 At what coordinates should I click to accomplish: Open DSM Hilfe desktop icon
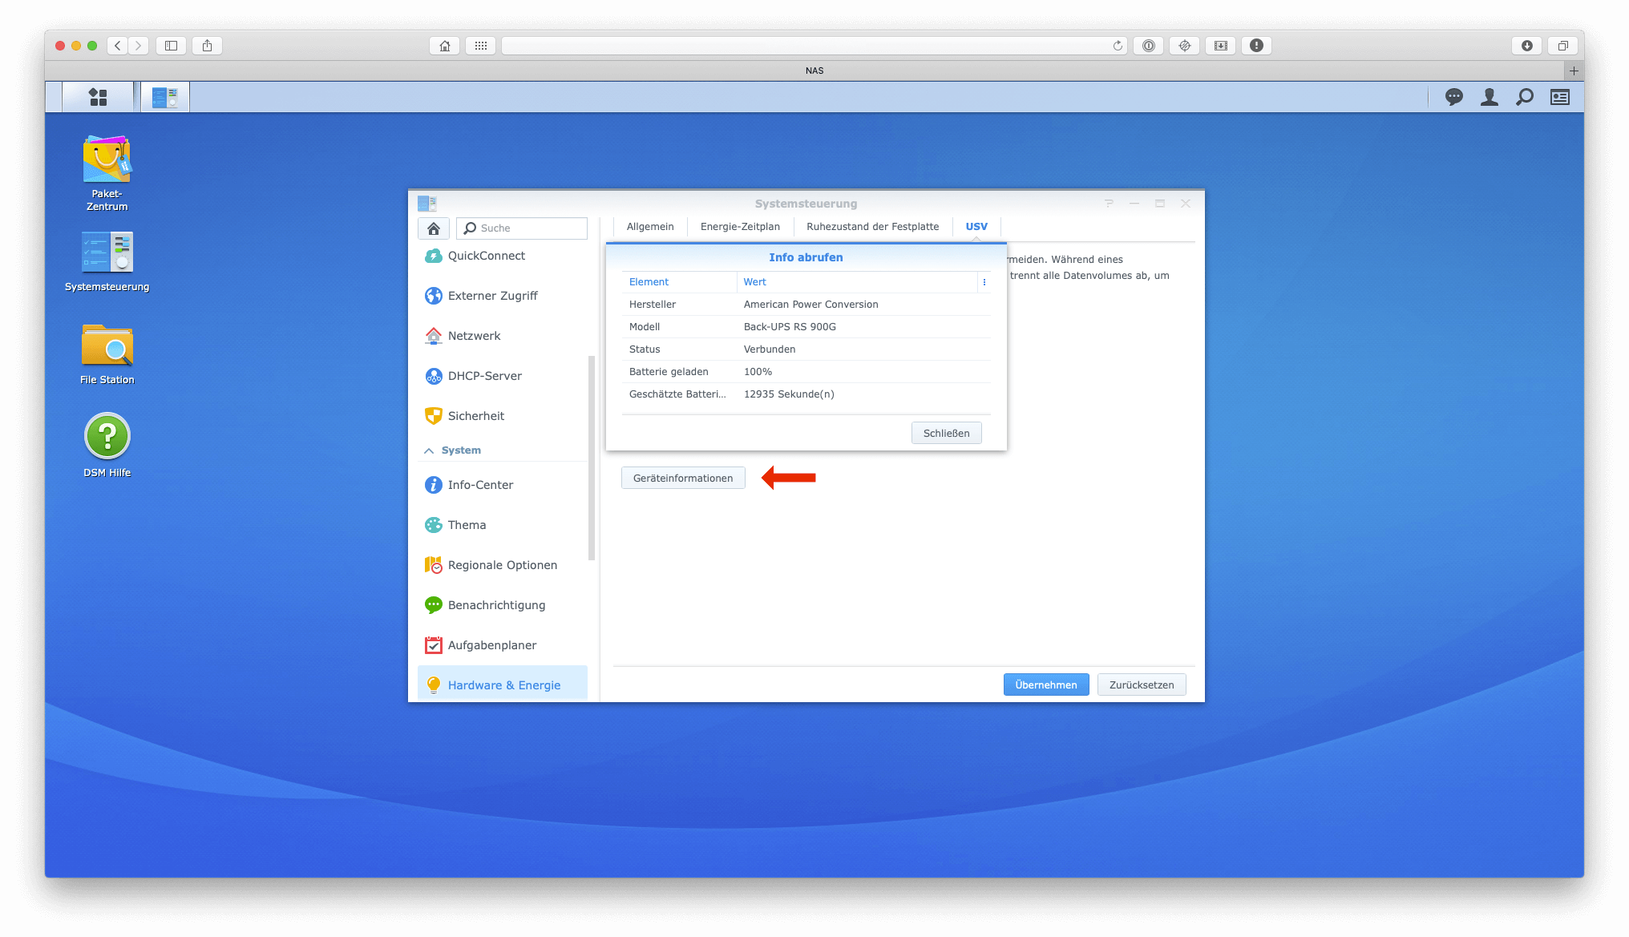click(x=107, y=446)
